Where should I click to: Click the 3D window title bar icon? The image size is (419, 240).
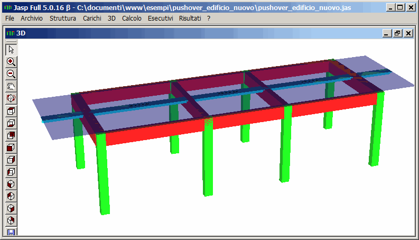tap(11, 33)
